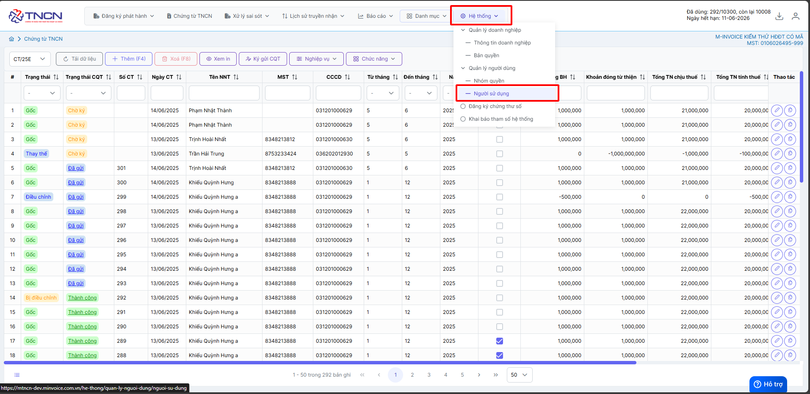Check the checkbox in row 3

[x=500, y=139]
